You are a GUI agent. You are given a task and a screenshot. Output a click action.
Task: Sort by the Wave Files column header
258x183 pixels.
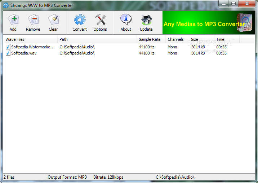(31, 39)
